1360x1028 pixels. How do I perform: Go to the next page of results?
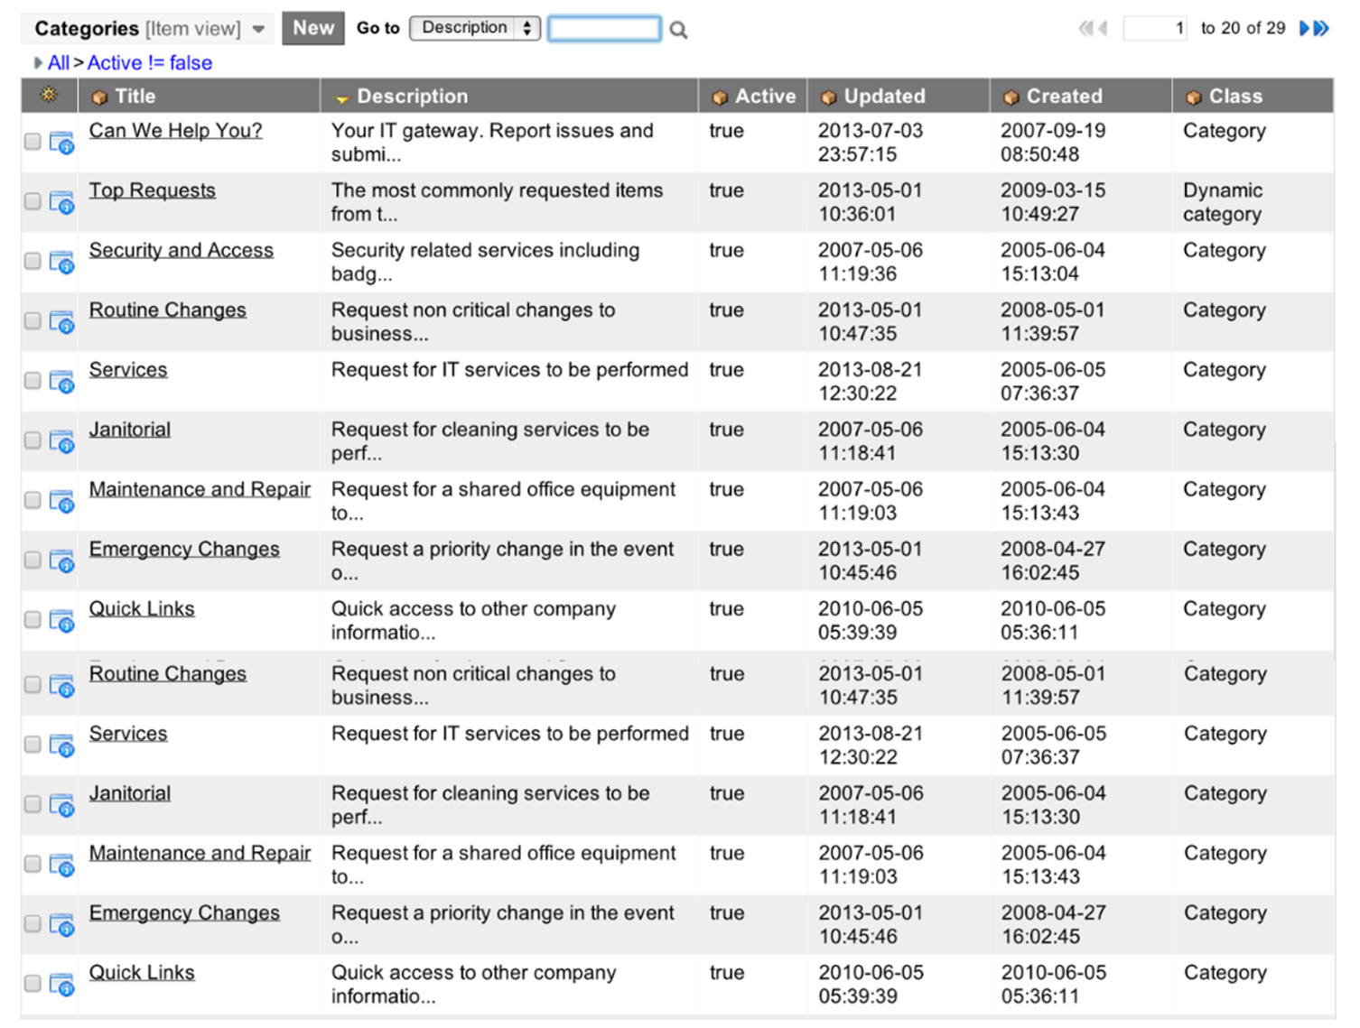point(1304,29)
